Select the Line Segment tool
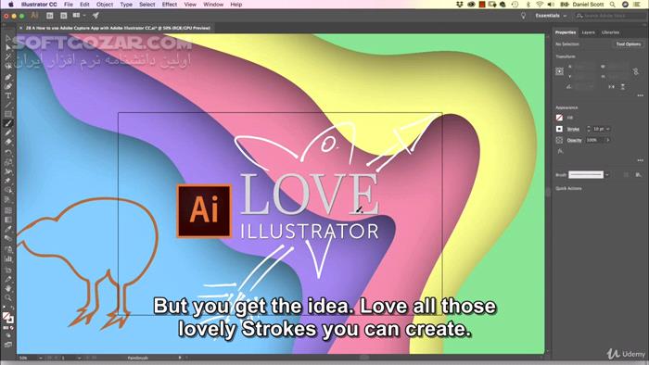 click(x=8, y=105)
